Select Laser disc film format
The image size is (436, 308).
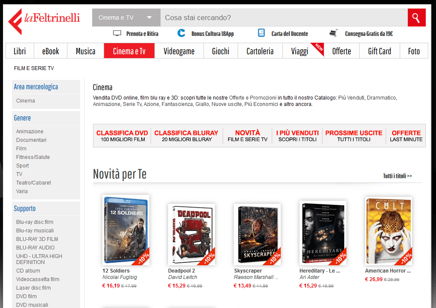pos(33,287)
